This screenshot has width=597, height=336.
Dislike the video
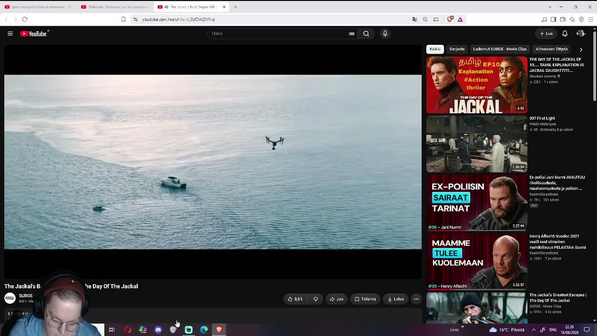[316, 299]
